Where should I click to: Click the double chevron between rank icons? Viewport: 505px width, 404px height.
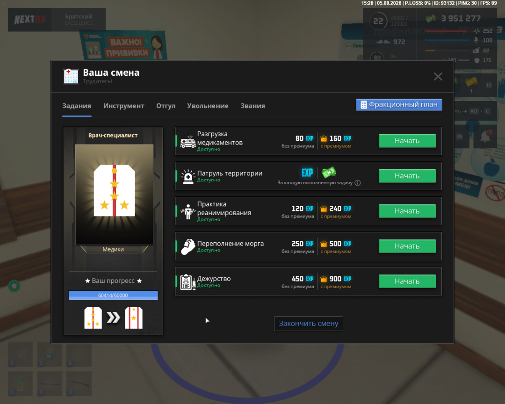[113, 318]
